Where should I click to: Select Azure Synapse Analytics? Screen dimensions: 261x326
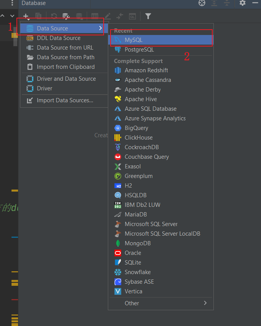point(161,118)
